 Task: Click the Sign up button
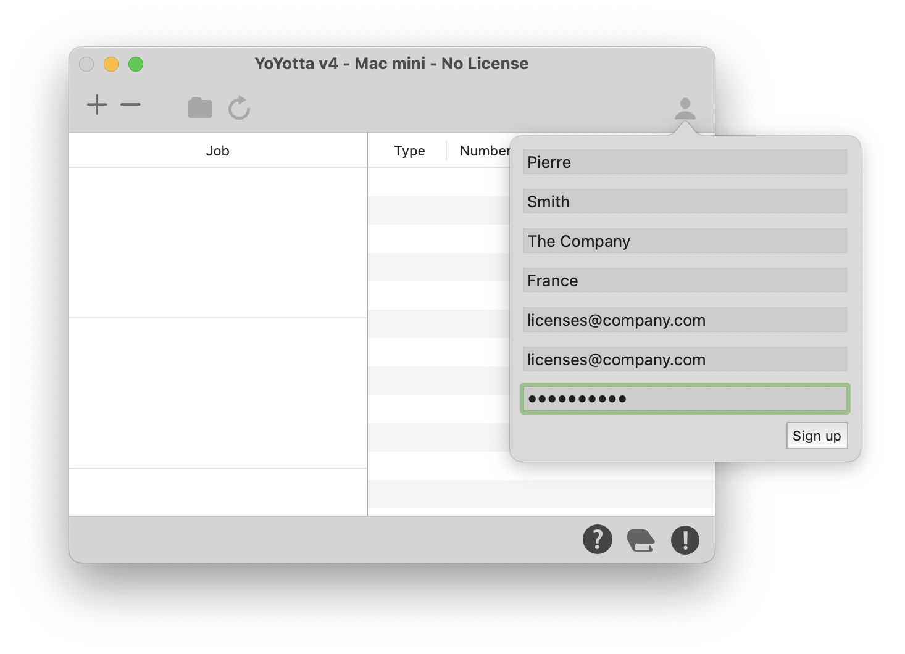click(x=817, y=436)
